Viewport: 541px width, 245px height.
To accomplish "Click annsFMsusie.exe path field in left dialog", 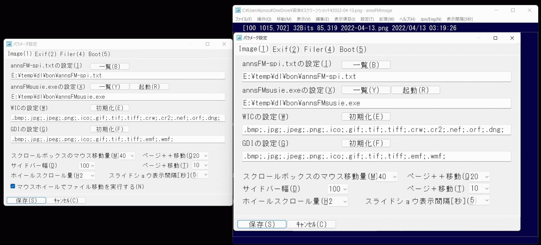I will pyautogui.click(x=118, y=97).
